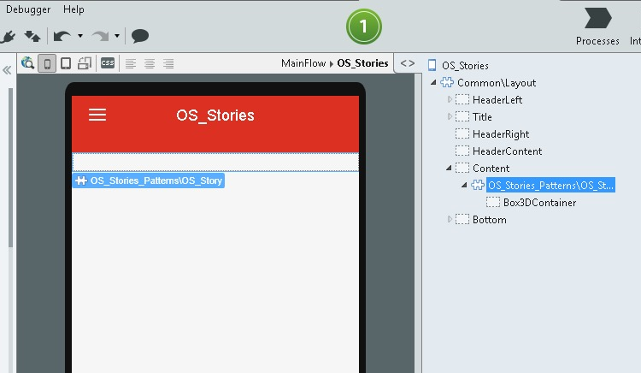Select HeaderContent in widget tree
The width and height of the screenshot is (641, 373).
pos(507,151)
